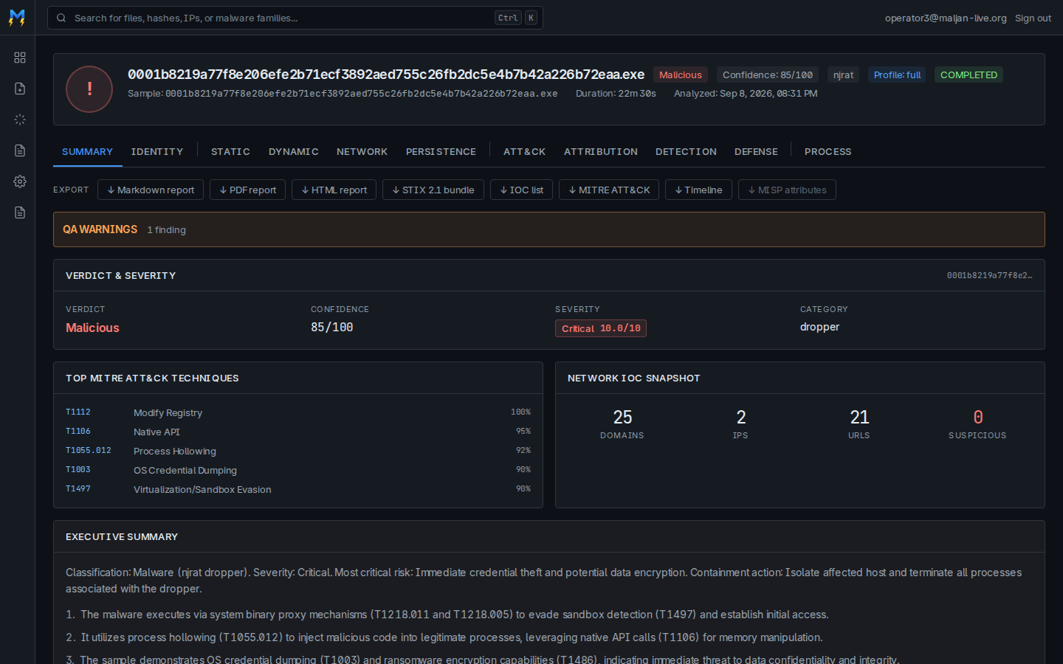Screen dimensions: 1063x664
Task: Open technique T1497 Sandbox Evasion
Action: pos(298,489)
